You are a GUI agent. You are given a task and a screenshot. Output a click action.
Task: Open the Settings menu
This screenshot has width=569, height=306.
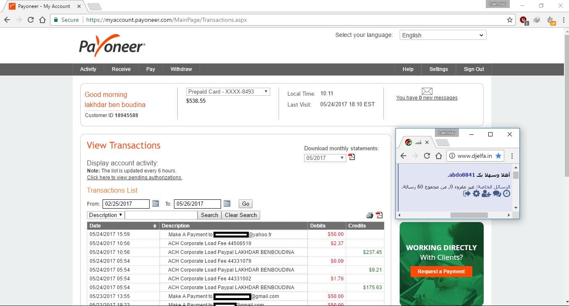tap(438, 69)
